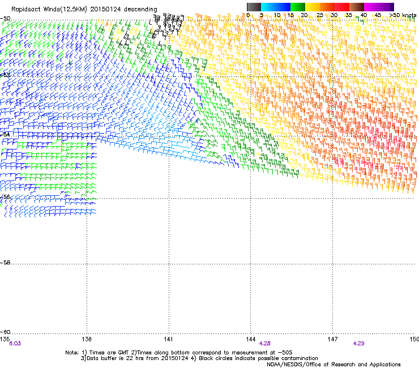The image size is (419, 368).
Task: Click the -56 latitude axis label
Action: (5, 196)
